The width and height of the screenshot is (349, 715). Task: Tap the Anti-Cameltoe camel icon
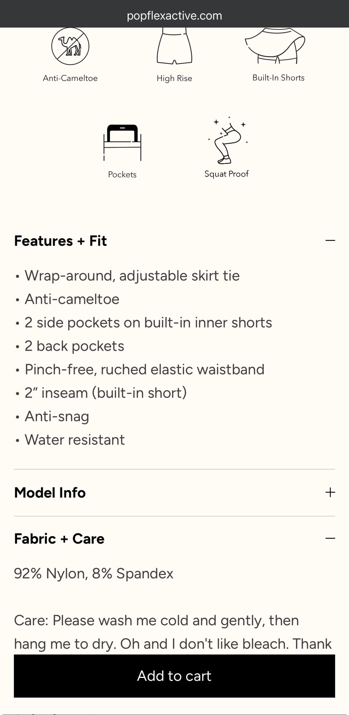pos(70,46)
